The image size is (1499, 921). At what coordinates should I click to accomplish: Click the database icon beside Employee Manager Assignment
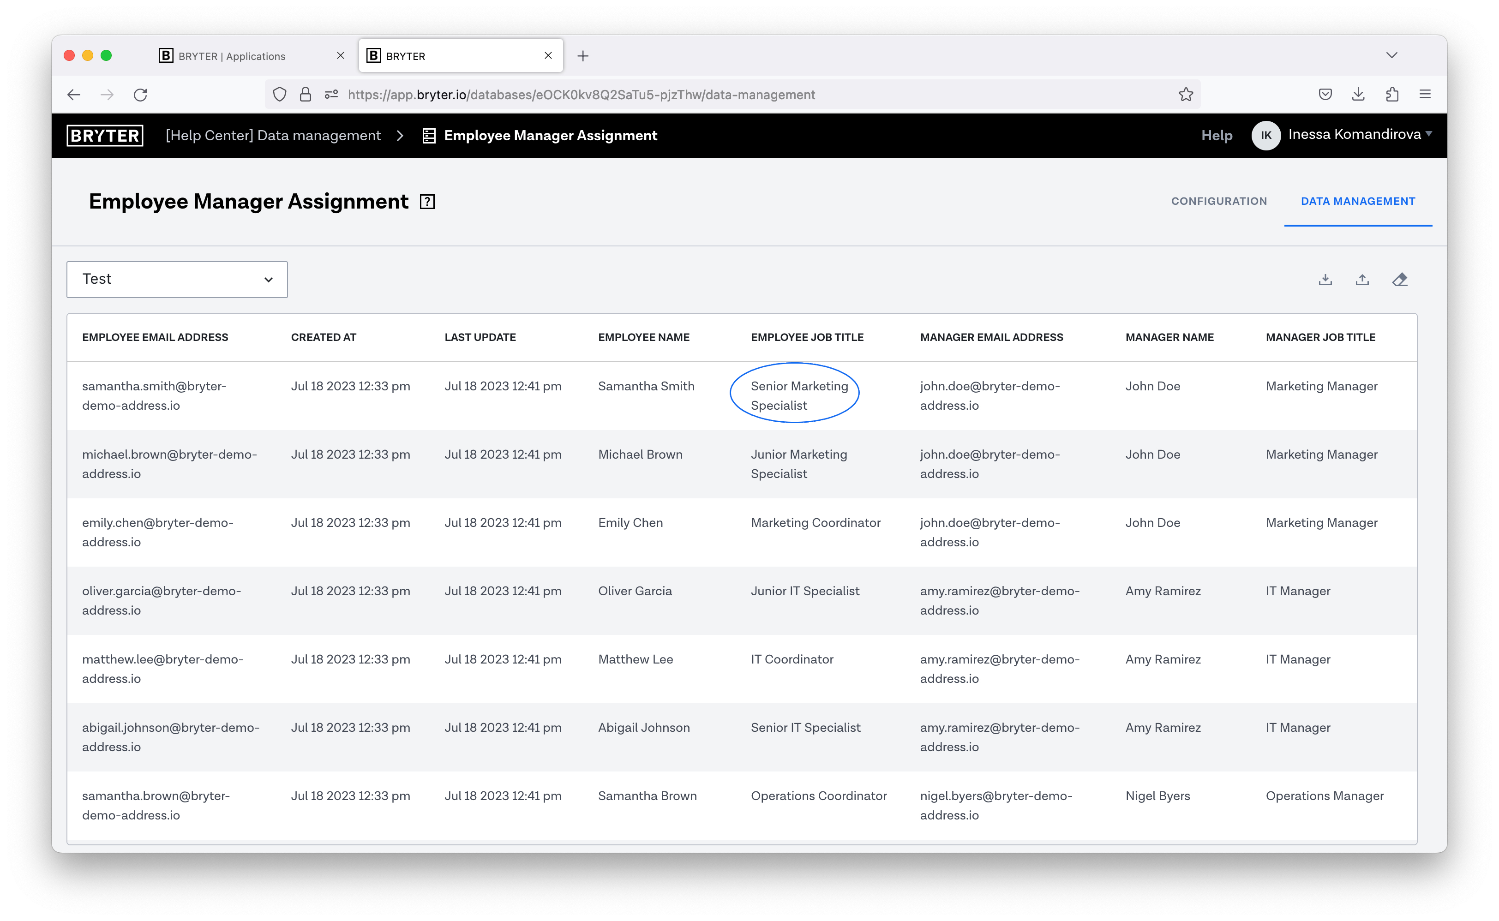pos(430,135)
